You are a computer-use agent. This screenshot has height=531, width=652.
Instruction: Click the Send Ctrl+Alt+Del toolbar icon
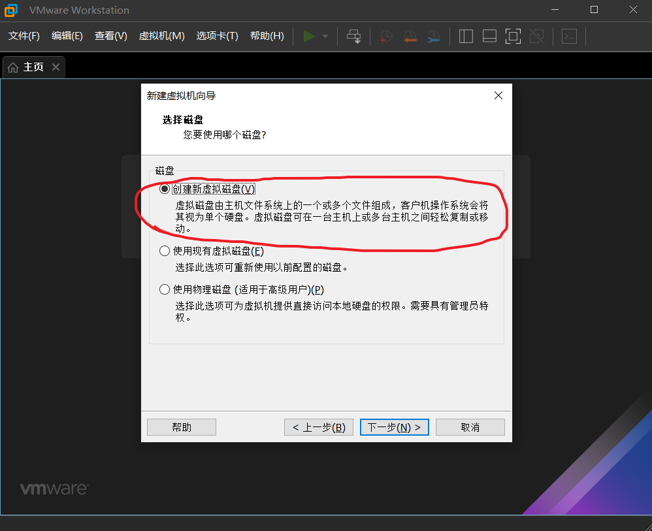(x=354, y=36)
